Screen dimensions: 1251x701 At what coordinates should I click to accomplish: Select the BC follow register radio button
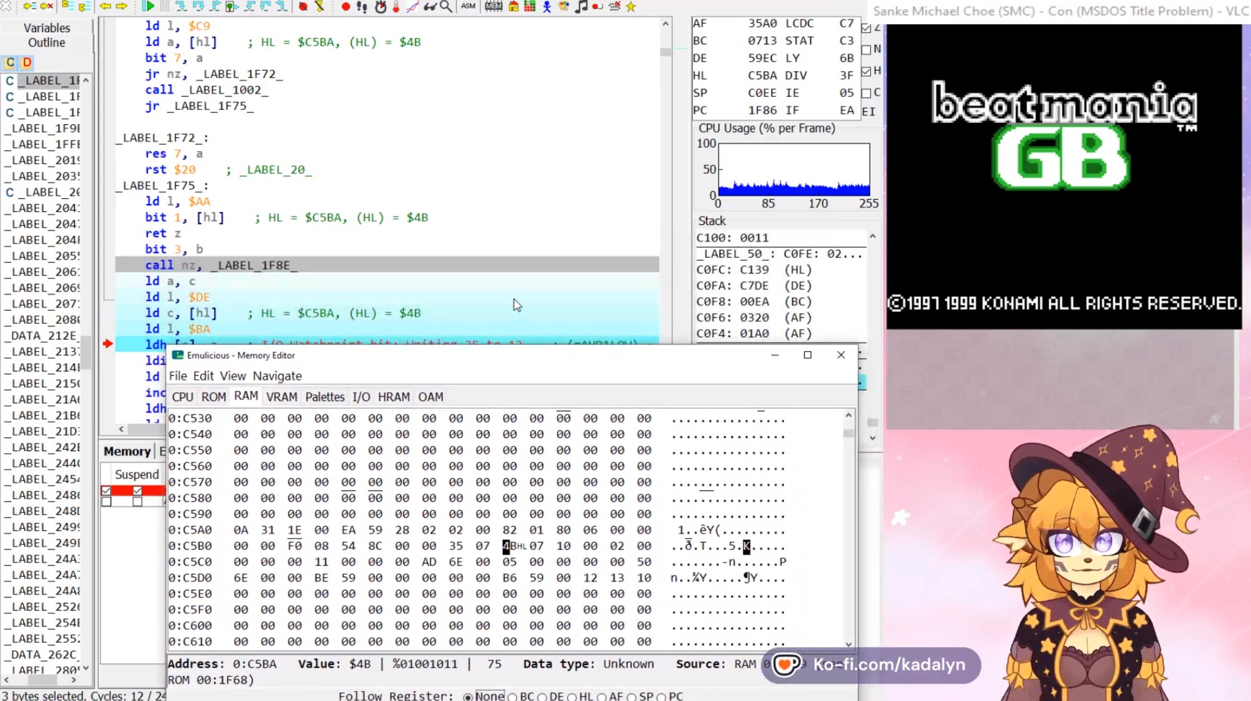(x=513, y=697)
